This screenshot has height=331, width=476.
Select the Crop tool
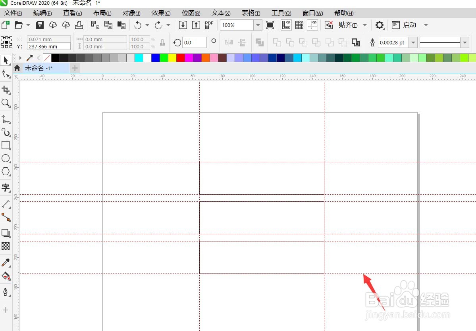(6, 90)
